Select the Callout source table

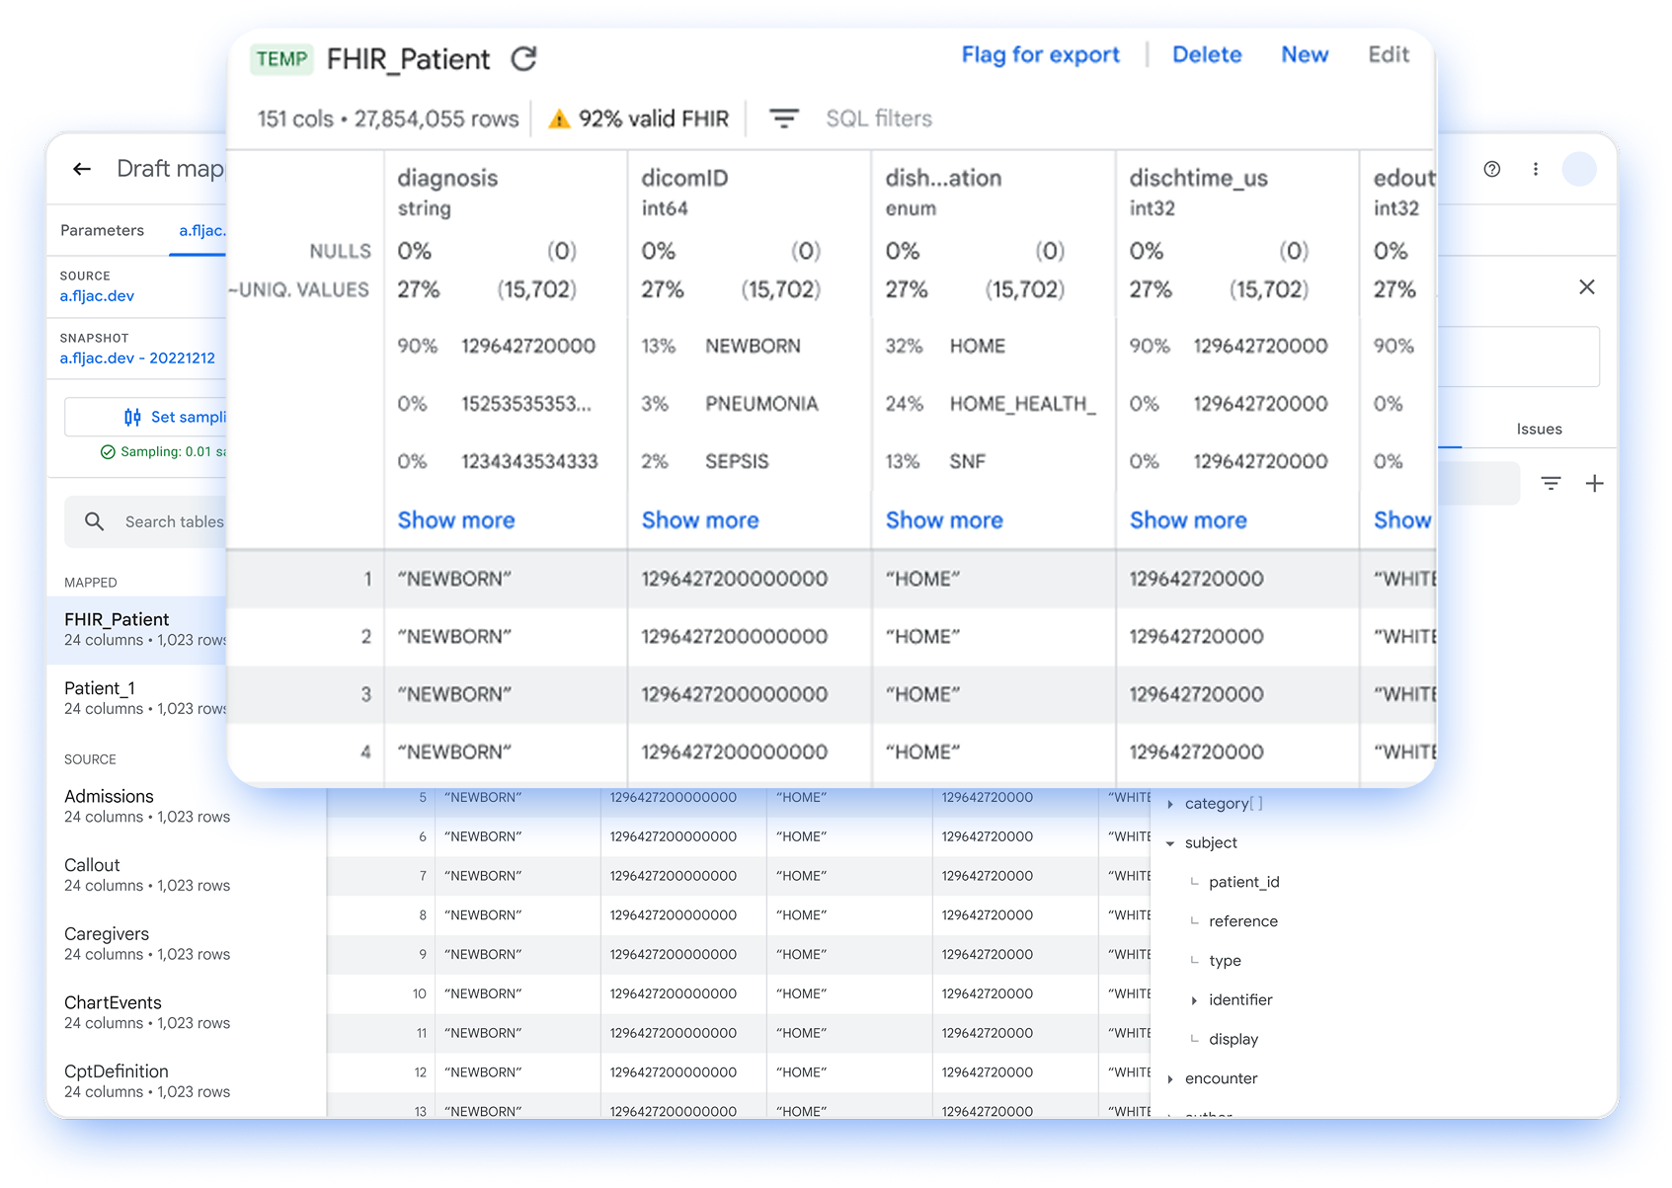187,875
